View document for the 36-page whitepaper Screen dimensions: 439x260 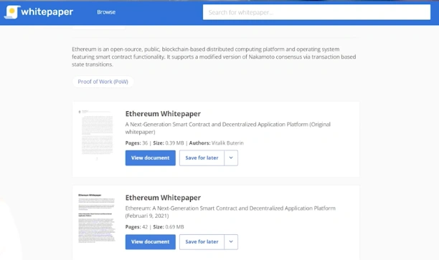point(151,158)
